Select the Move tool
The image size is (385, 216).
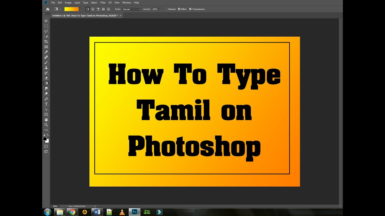[46, 21]
